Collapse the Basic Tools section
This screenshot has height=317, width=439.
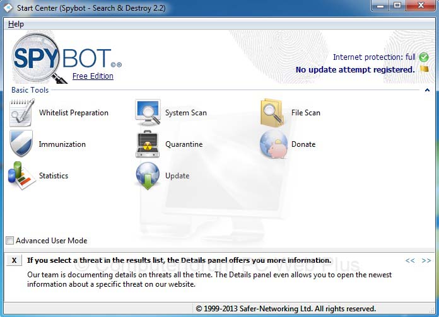click(x=427, y=90)
